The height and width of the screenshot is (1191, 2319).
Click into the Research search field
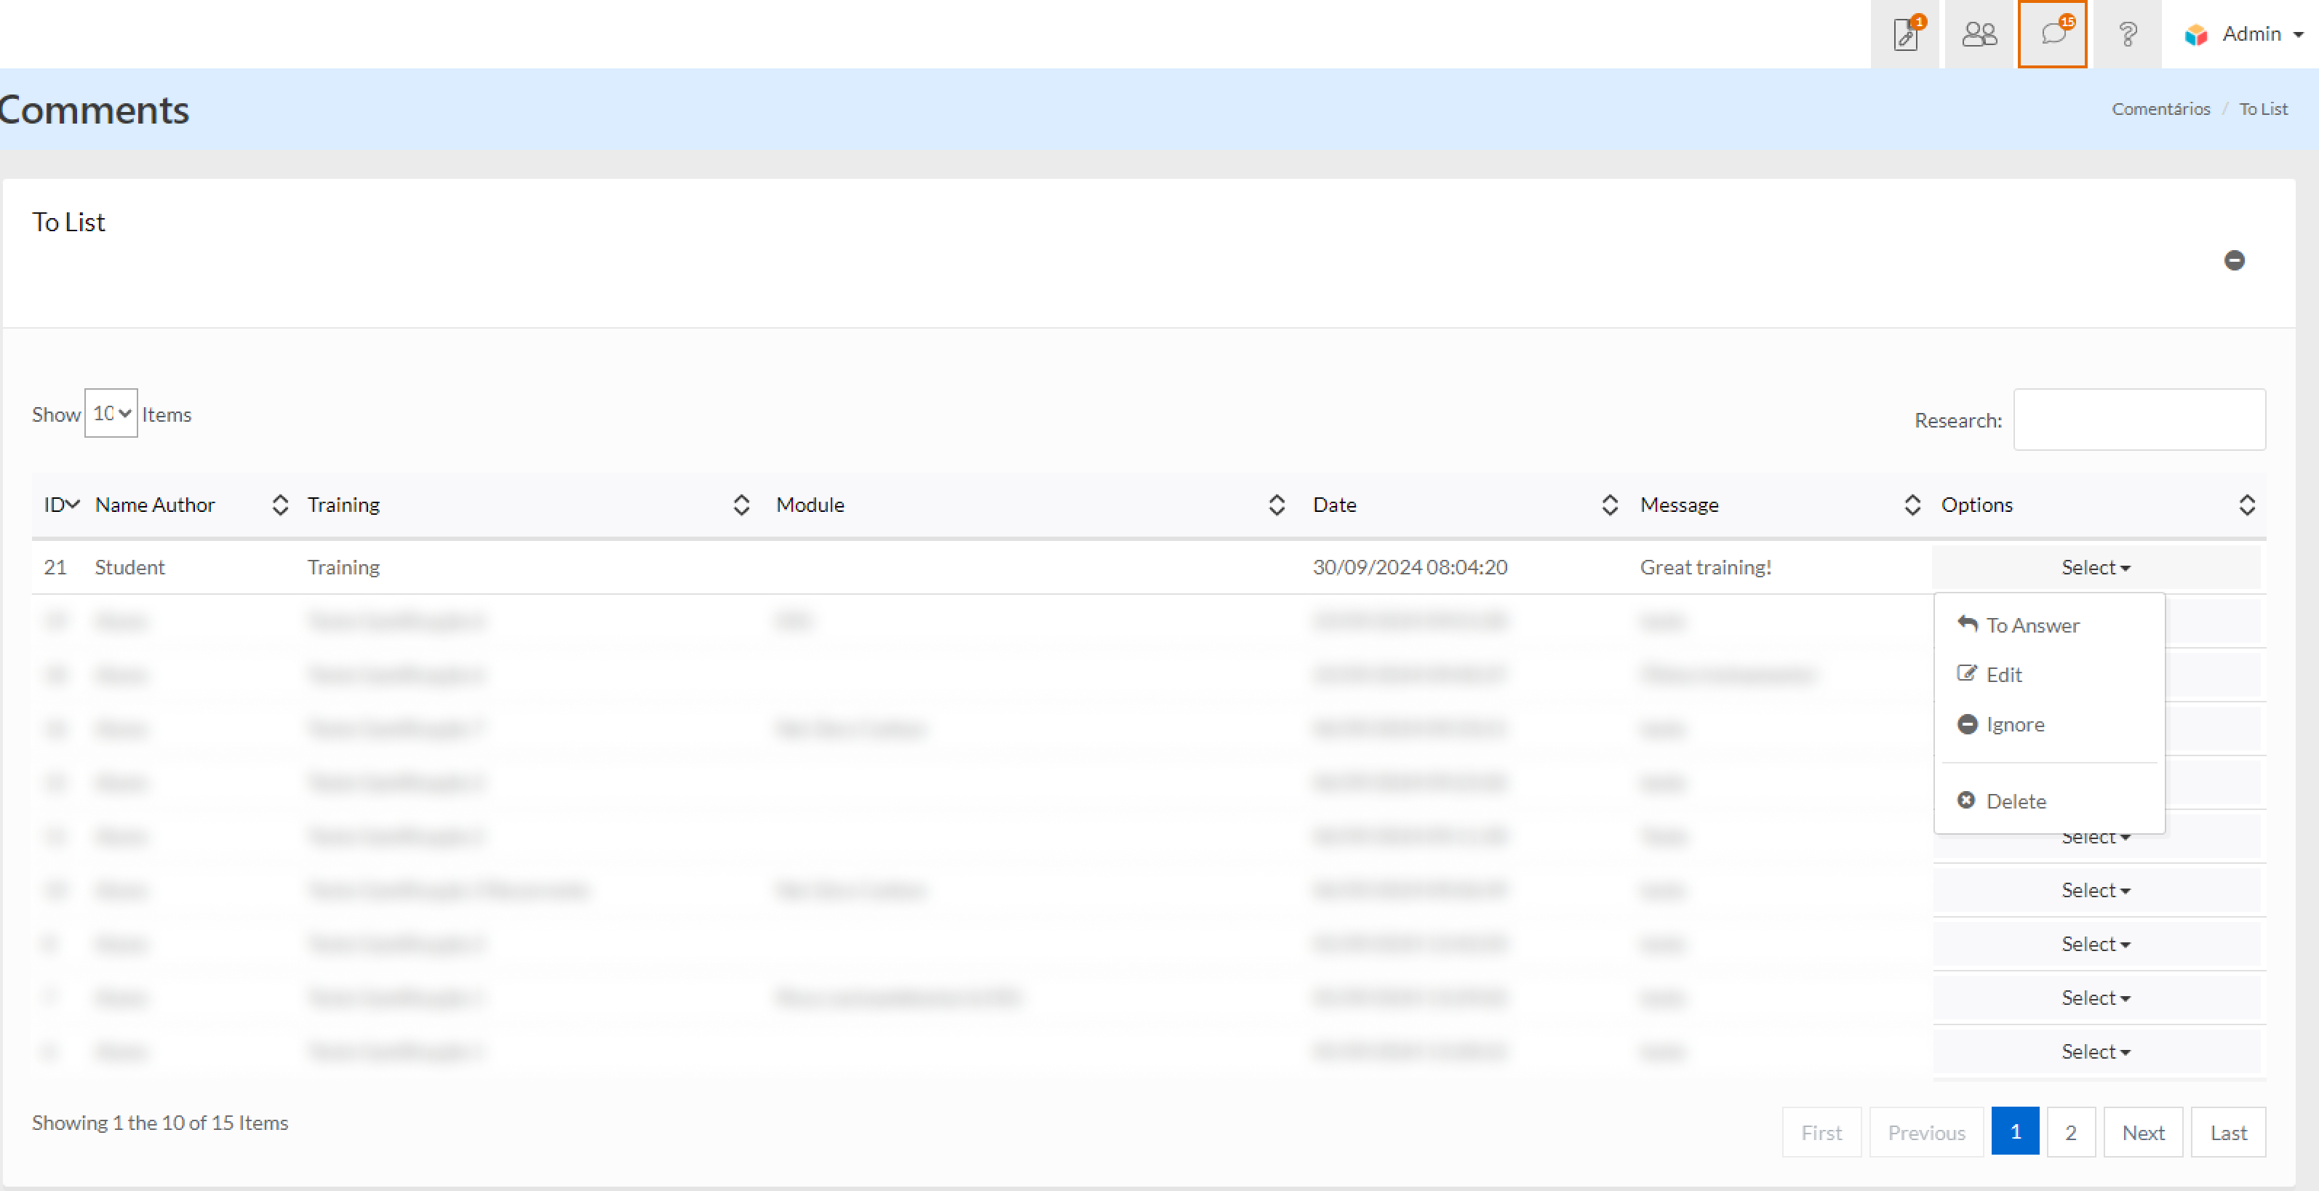pos(2139,420)
